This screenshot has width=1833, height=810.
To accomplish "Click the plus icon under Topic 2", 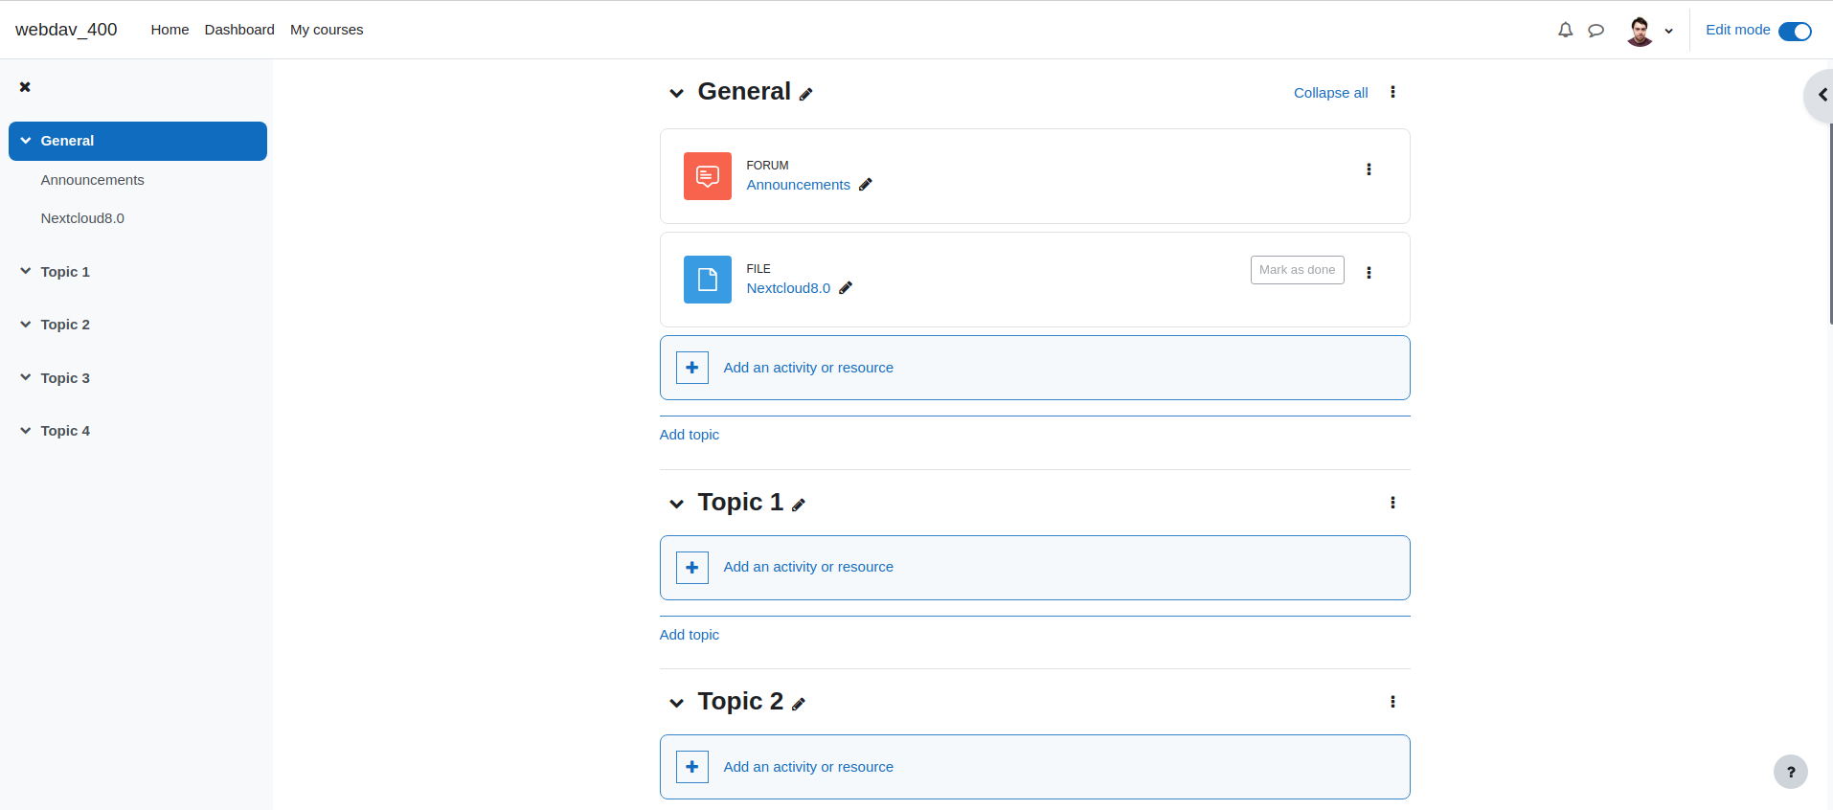I will [692, 767].
